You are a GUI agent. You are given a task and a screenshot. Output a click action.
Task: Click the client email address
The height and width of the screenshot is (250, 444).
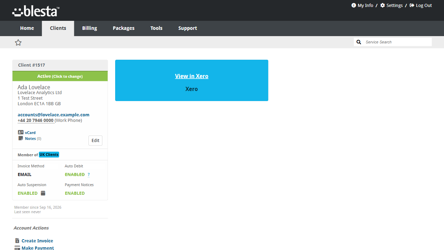[x=53, y=115]
